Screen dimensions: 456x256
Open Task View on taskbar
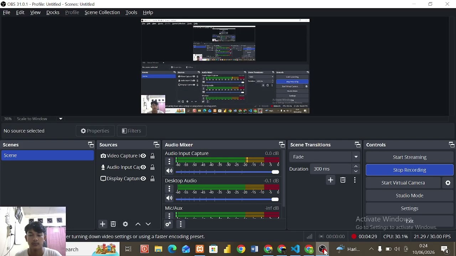128,249
